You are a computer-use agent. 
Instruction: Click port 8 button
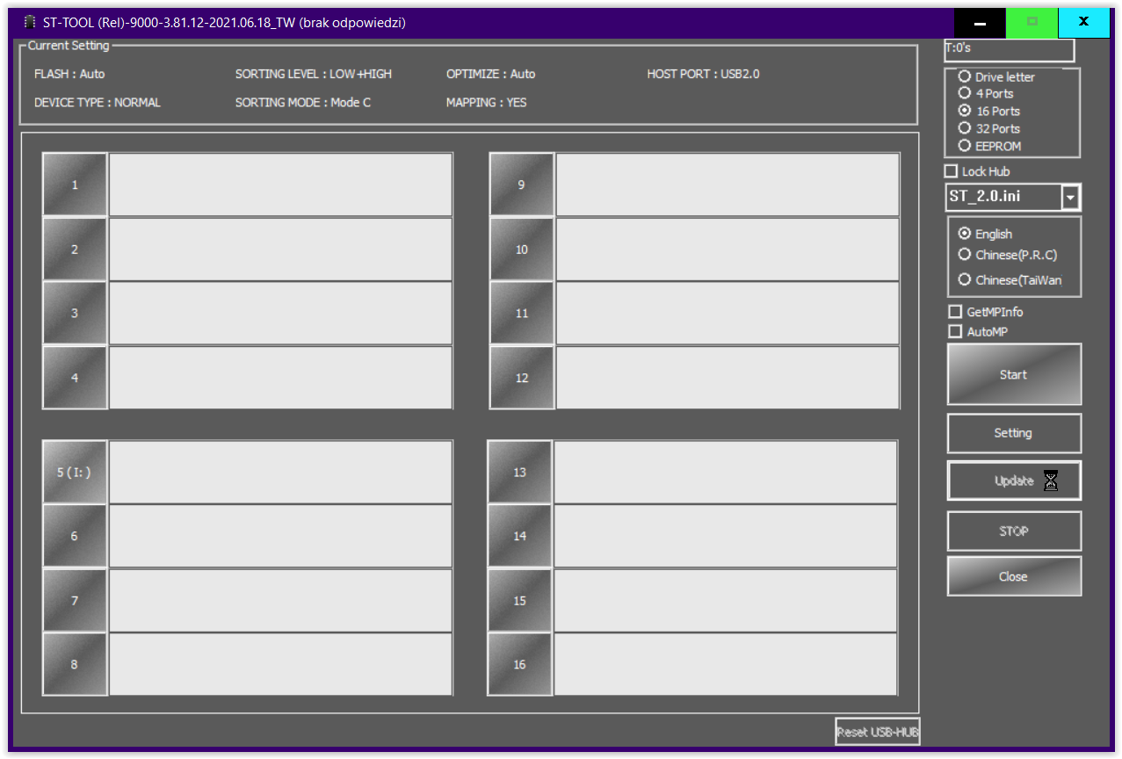coord(75,664)
